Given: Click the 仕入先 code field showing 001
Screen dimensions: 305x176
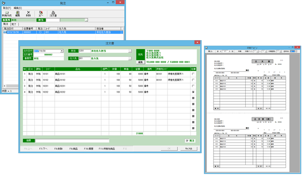Looking at the screenshot, I should (84, 58).
